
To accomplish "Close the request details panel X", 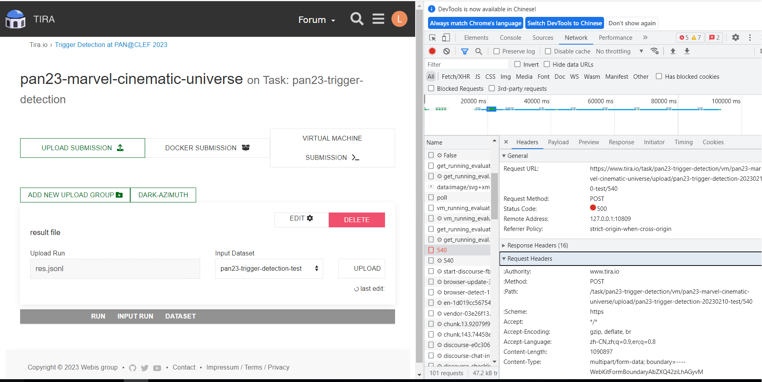I will point(506,142).
